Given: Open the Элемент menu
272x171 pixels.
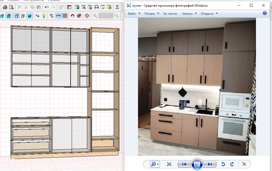Looking at the screenshot, I should [13, 1].
